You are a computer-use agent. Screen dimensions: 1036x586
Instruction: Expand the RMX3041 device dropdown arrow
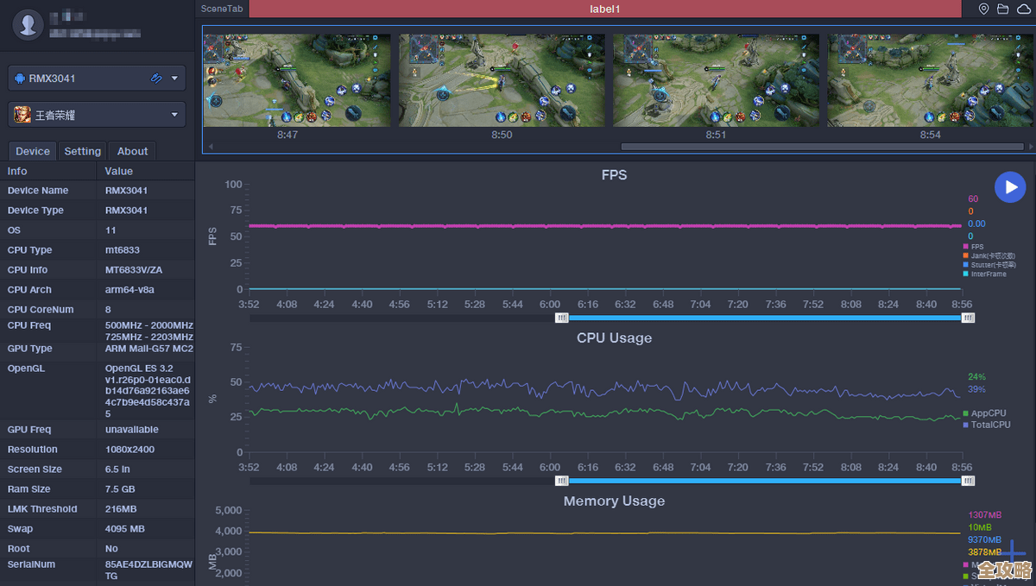(x=175, y=79)
